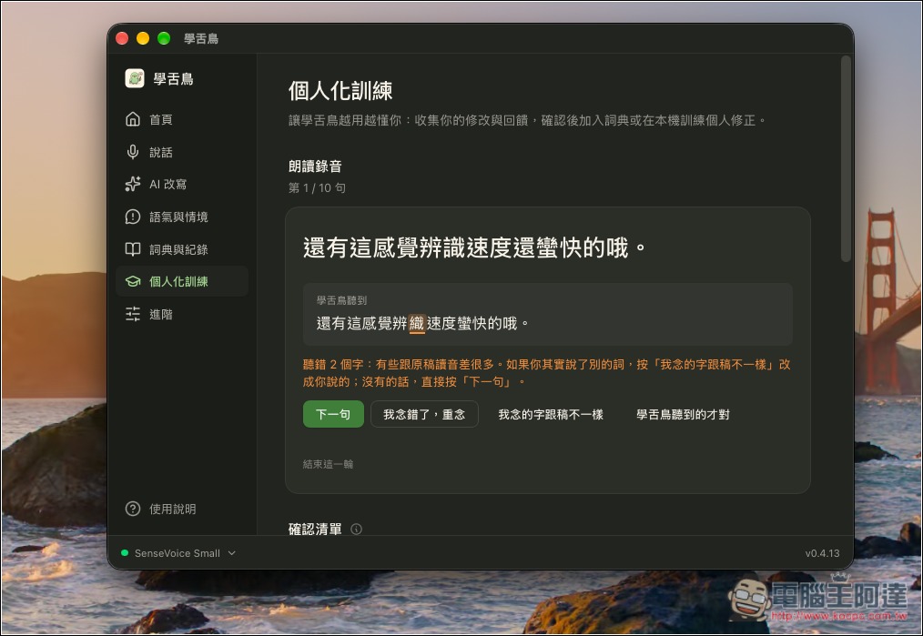Click the book icon for 詞典與紀錄
Image resolution: width=923 pixels, height=636 pixels.
coord(133,249)
